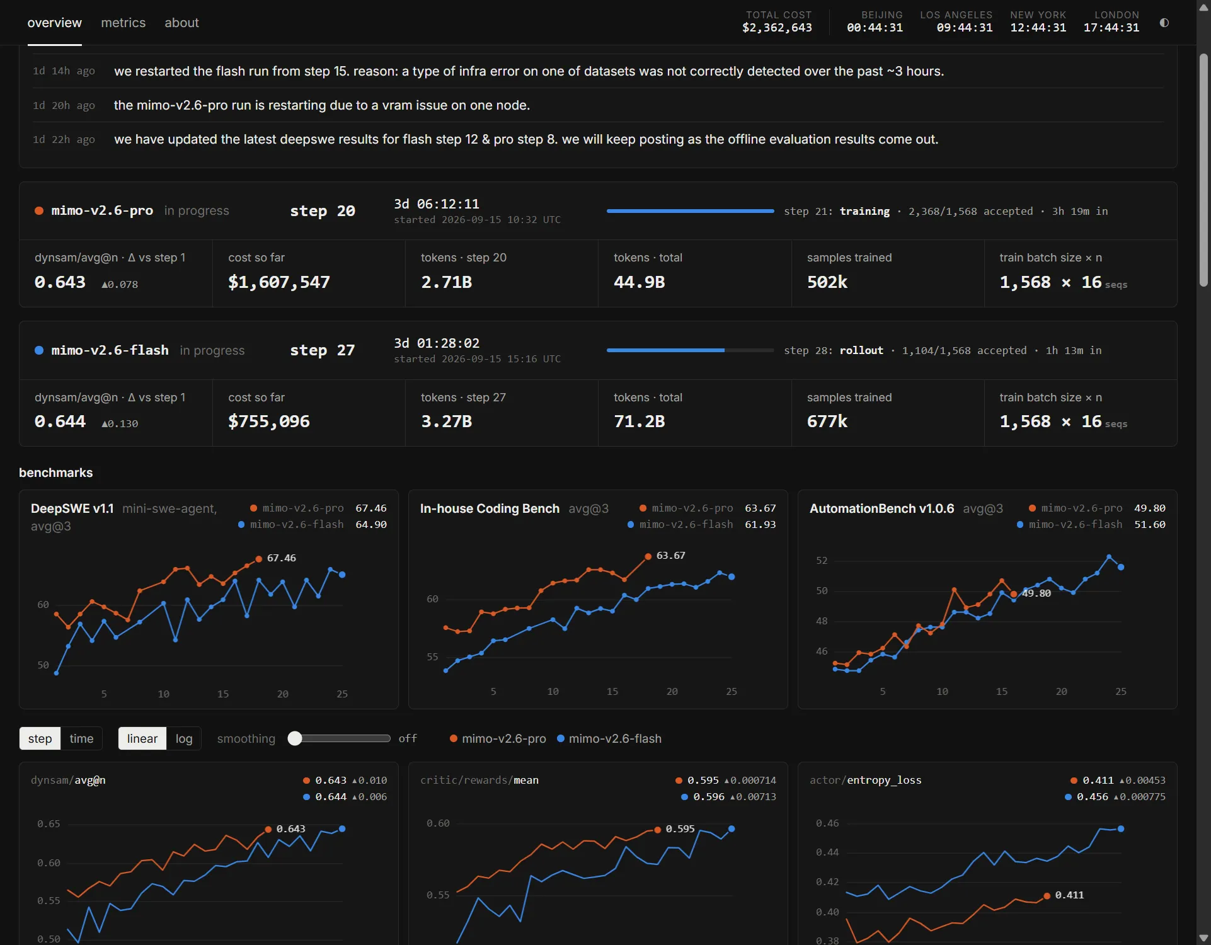This screenshot has width=1211, height=945.
Task: Click the scrollbar down arrow
Action: 1203,938
